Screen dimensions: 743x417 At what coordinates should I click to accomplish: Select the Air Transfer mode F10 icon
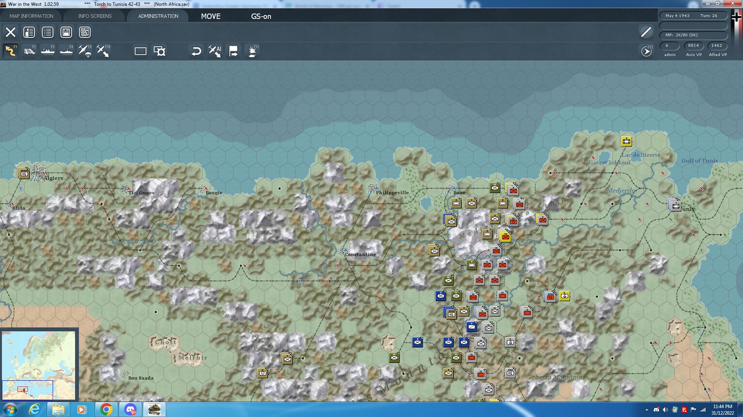pos(103,51)
